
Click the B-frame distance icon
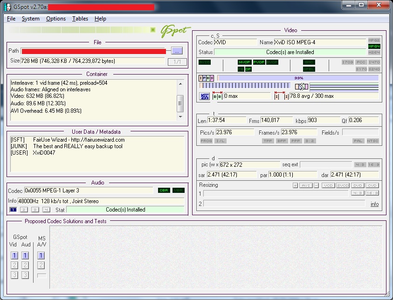point(217,95)
